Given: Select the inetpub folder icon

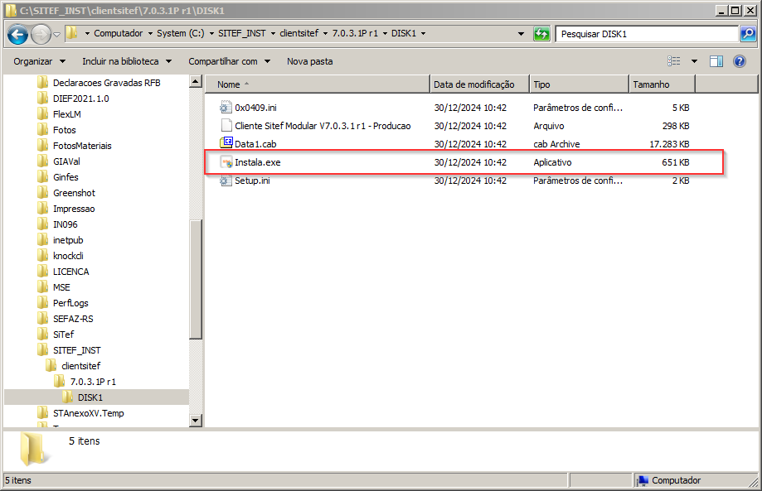Looking at the screenshot, I should tap(43, 239).
